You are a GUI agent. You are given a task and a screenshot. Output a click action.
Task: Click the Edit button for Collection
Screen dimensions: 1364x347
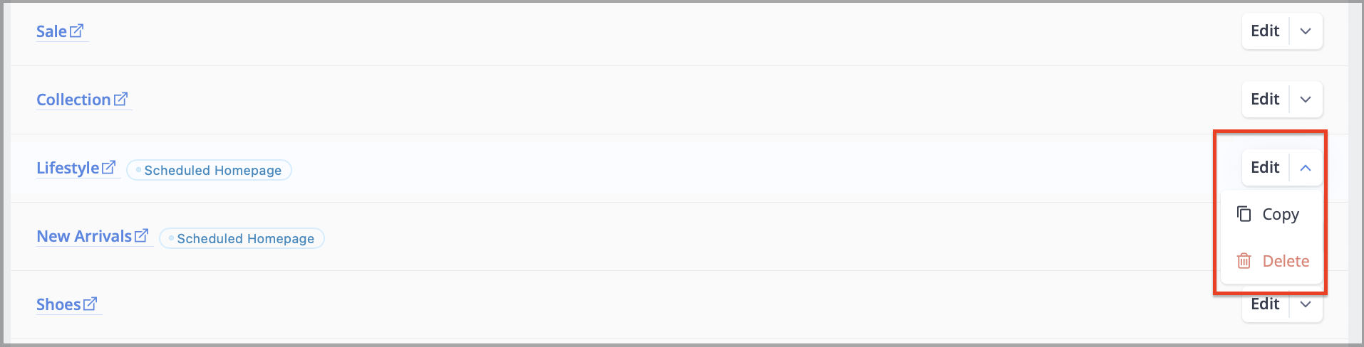(x=1265, y=100)
